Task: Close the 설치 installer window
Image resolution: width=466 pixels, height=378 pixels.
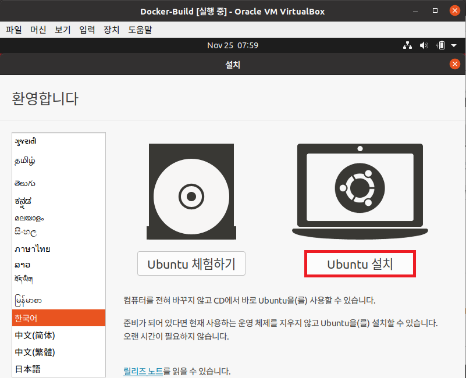Action: [x=454, y=64]
